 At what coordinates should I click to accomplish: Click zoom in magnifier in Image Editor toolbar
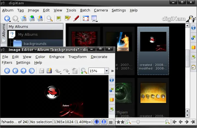(84, 71)
